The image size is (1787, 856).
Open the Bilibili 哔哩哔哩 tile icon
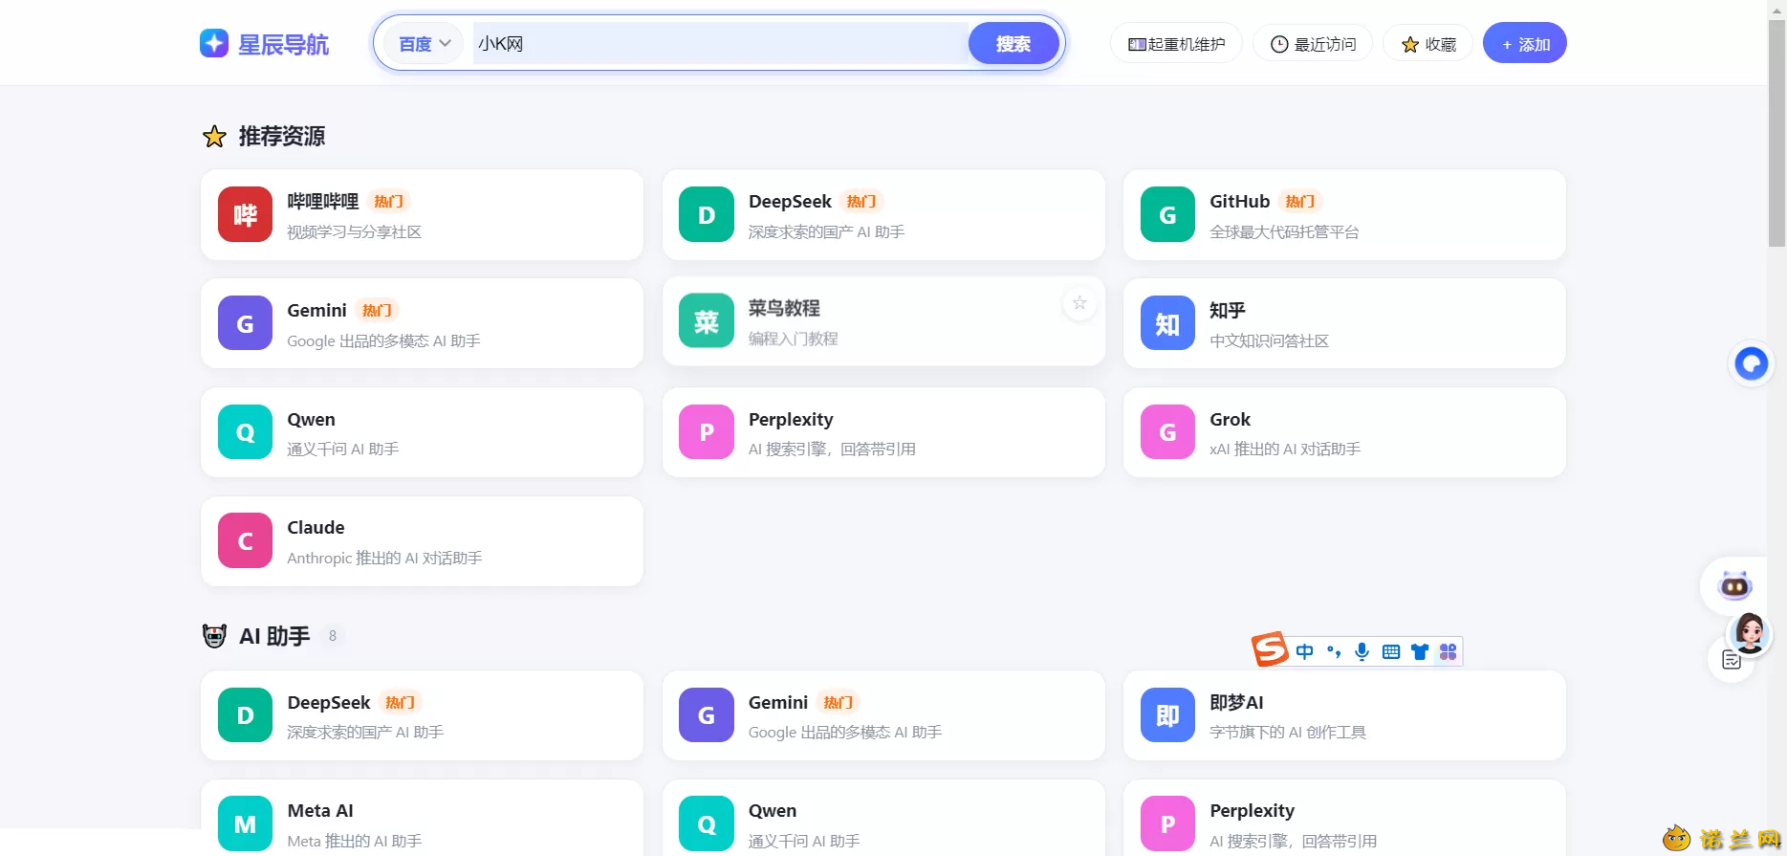tap(245, 214)
